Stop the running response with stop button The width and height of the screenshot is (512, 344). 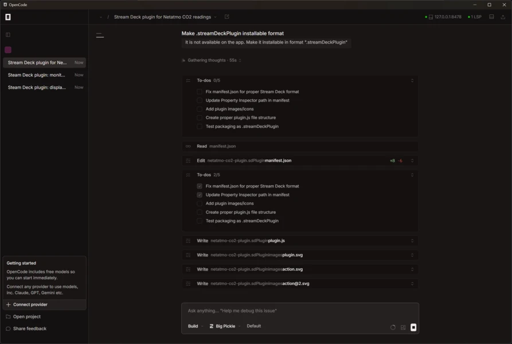coord(413,327)
